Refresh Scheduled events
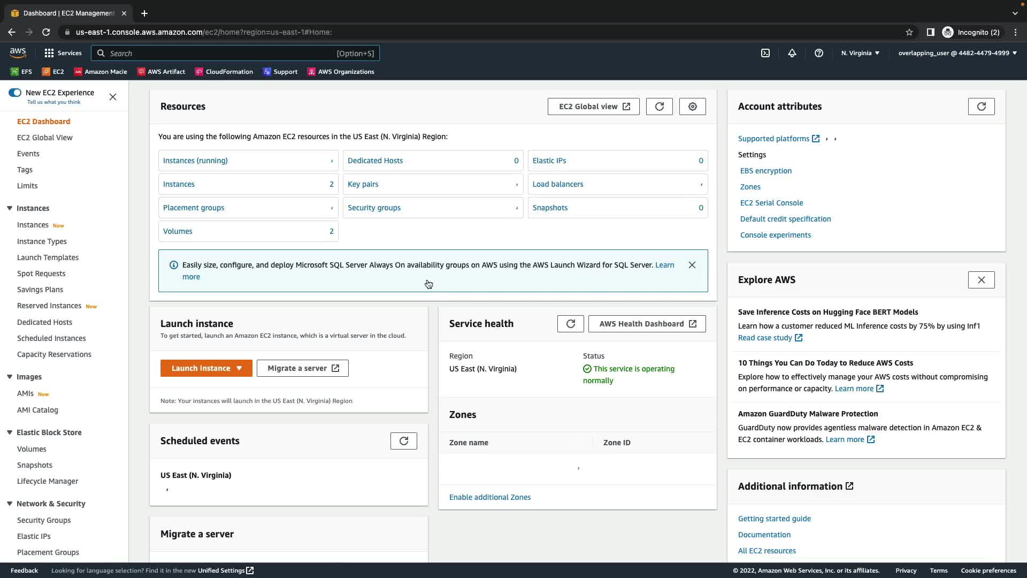Image resolution: width=1027 pixels, height=578 pixels. click(x=404, y=441)
